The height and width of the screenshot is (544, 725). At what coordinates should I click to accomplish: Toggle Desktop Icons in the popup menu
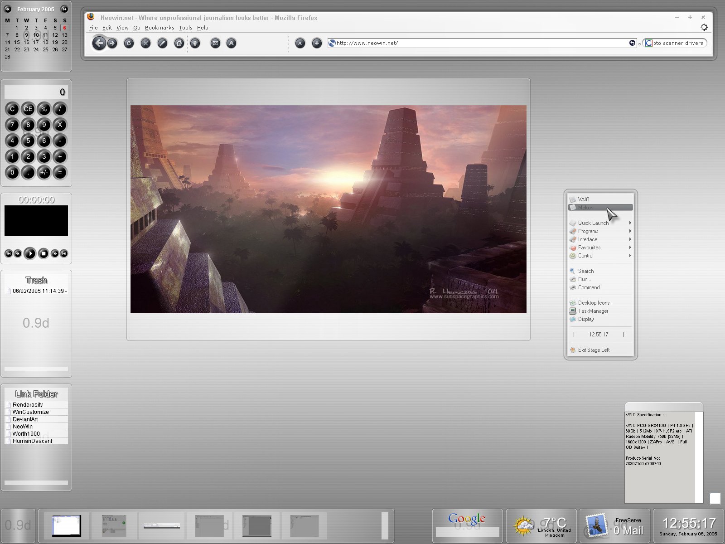600,303
